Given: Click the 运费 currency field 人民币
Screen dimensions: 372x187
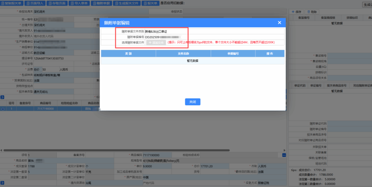Looking at the screenshot, I should 66,70.
